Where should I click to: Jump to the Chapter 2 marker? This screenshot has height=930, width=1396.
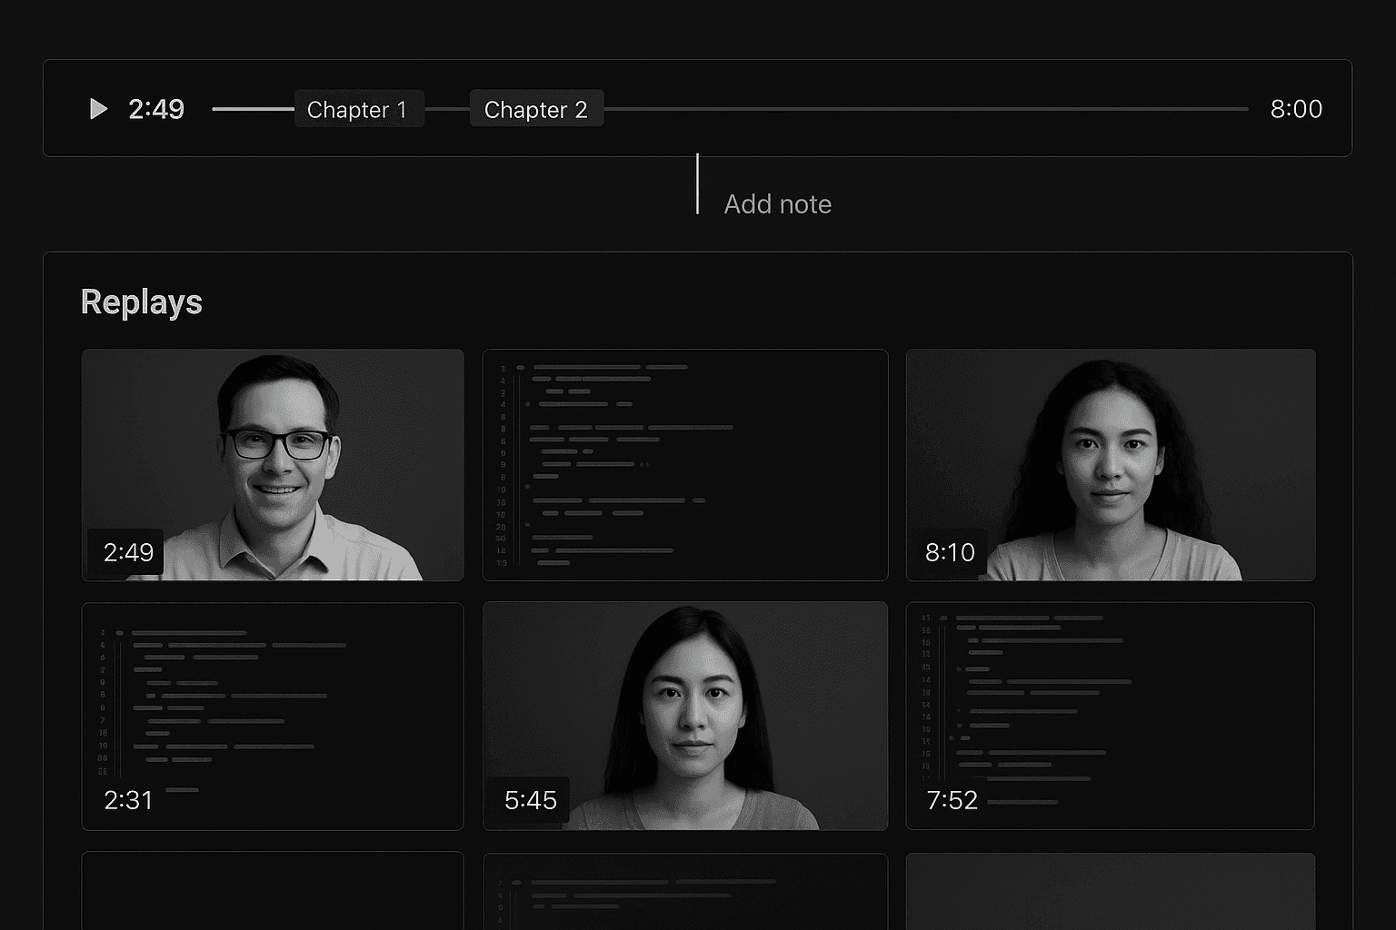[535, 109]
